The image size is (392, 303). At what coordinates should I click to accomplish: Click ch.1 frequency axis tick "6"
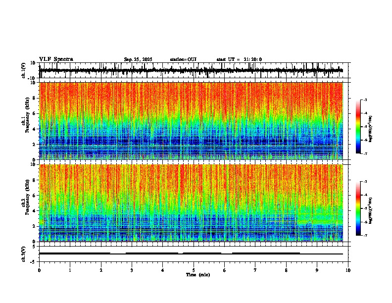coord(34,113)
